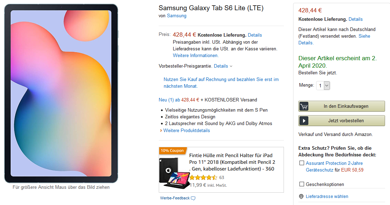Open the Menge quantity dropdown
Image resolution: width=390 pixels, height=205 pixels.
pos(323,85)
